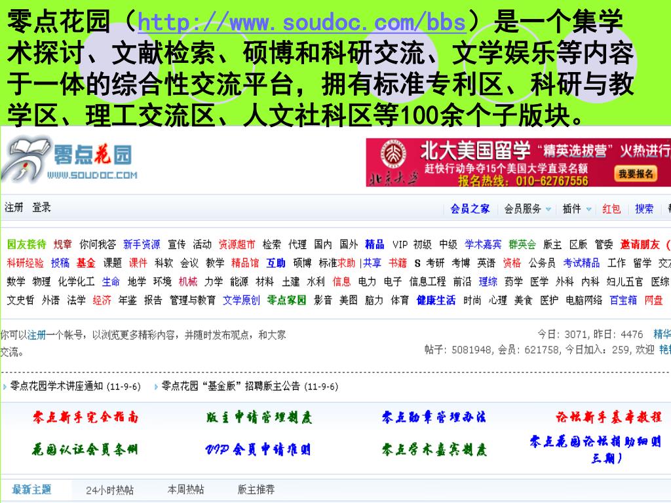Open the 搜索 menu link

coord(644,209)
